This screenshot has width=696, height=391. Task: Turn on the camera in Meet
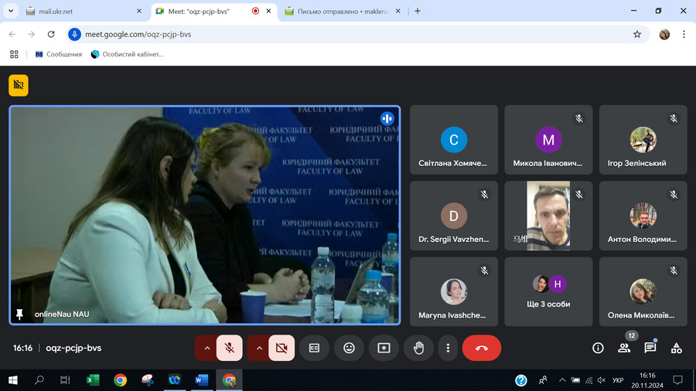281,348
